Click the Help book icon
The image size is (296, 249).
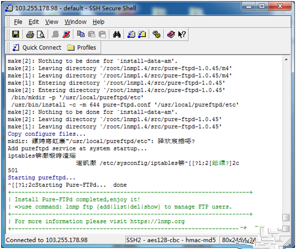[x=171, y=35]
